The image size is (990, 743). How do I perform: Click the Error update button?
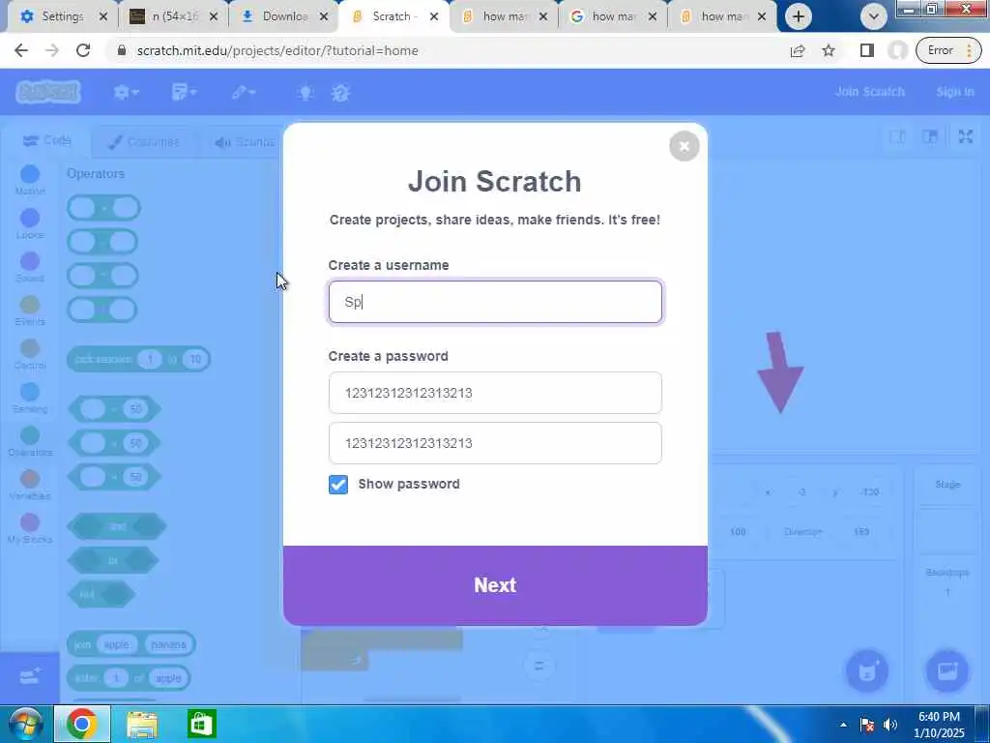pos(949,50)
